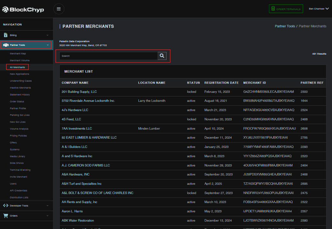Open Statement History in sidebar

pos(20,94)
